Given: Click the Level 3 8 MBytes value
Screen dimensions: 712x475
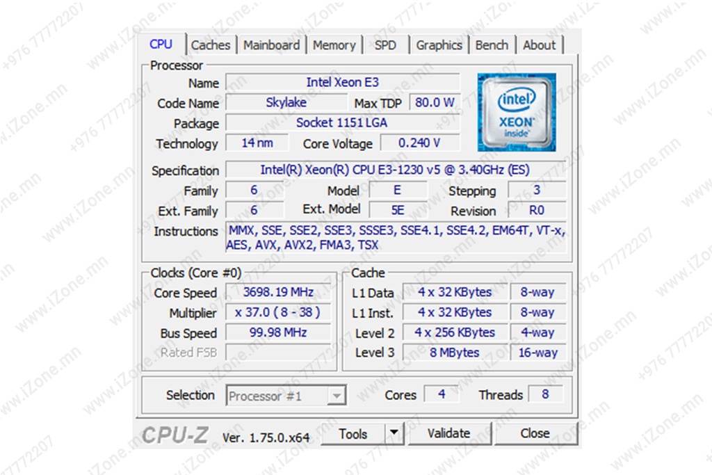Looking at the screenshot, I should pyautogui.click(x=455, y=353).
